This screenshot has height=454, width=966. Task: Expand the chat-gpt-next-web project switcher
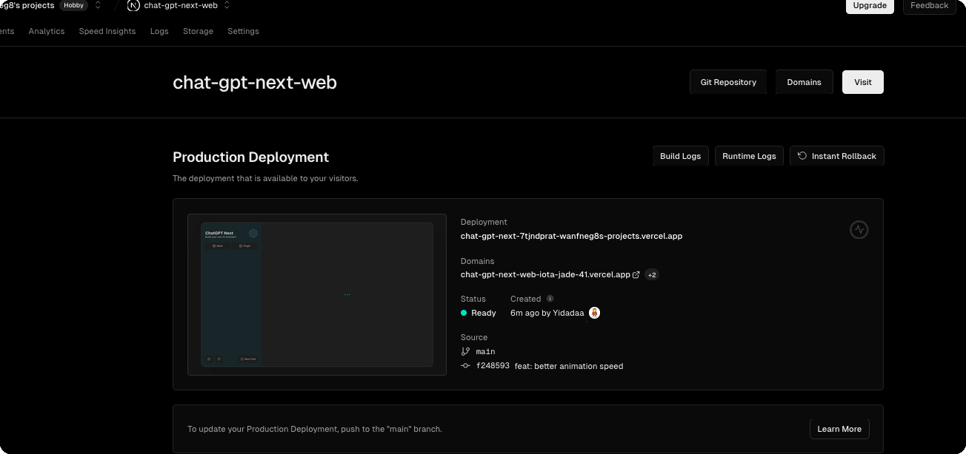click(x=227, y=5)
